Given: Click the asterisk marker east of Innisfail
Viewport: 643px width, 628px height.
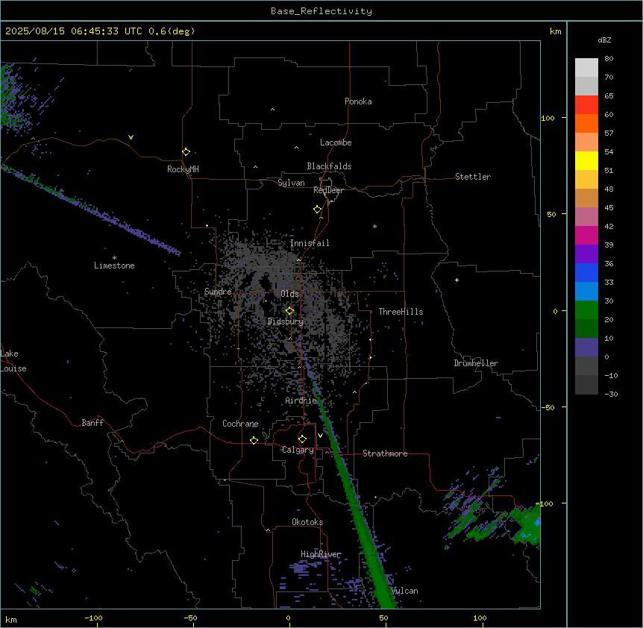Looking at the screenshot, I should coord(374,226).
